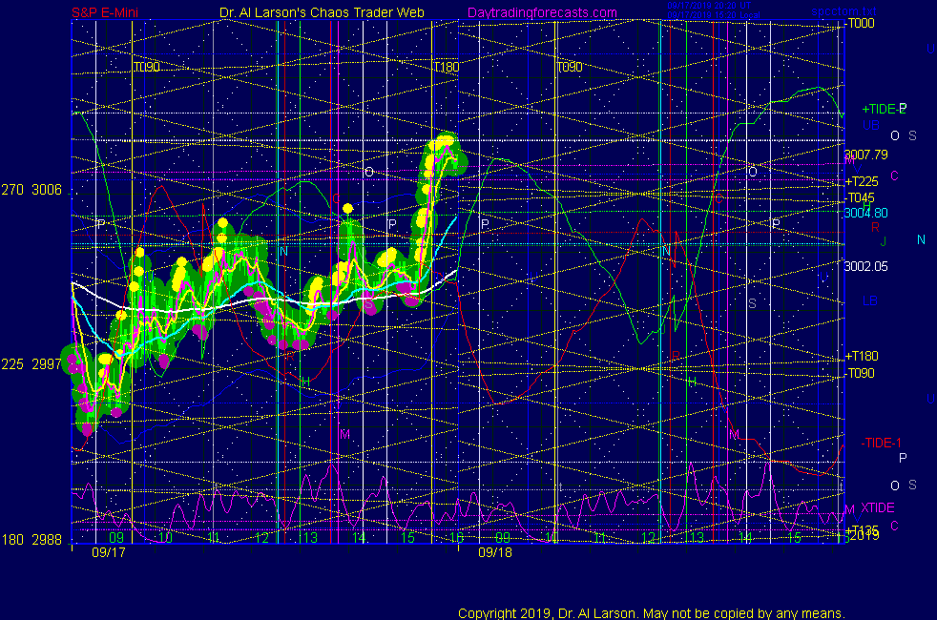Click the cyan '3004.80' price value
Screen dimensions: 937x620
click(865, 213)
